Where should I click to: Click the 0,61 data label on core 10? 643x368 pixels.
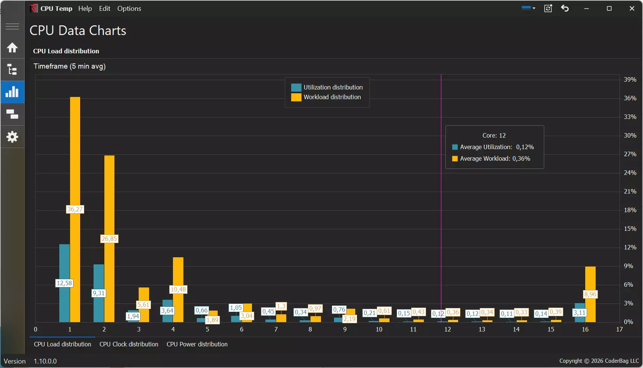384,311
